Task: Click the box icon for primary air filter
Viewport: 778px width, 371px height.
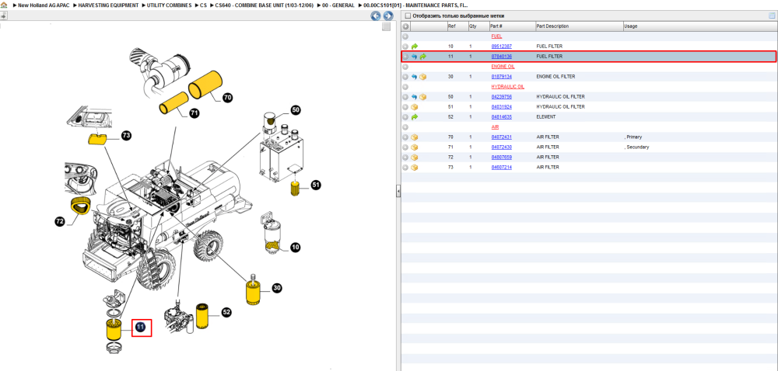Action: 415,137
